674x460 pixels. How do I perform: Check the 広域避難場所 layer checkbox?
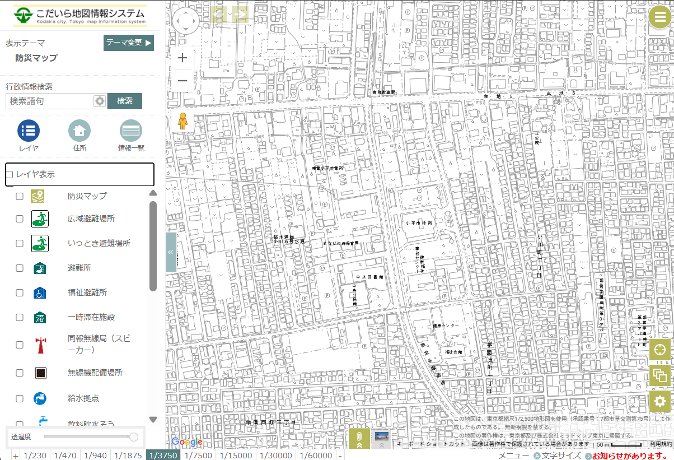pyautogui.click(x=20, y=219)
